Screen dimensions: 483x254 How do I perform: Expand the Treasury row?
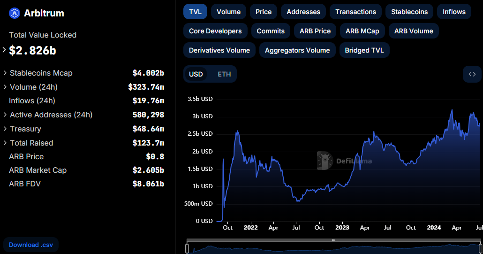click(x=5, y=129)
